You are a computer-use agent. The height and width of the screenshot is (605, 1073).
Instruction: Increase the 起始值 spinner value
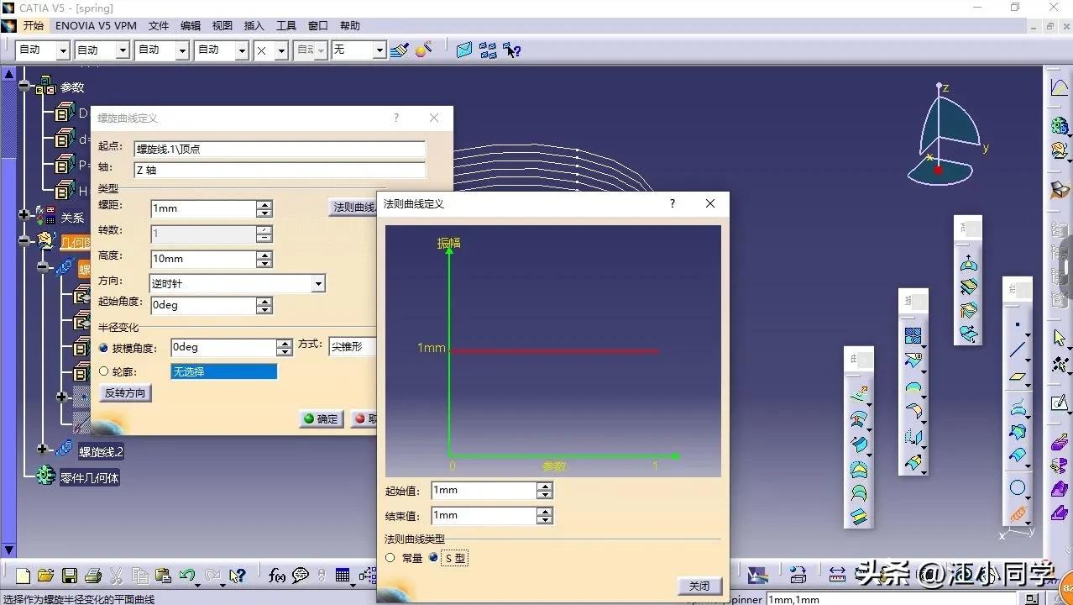coord(545,486)
